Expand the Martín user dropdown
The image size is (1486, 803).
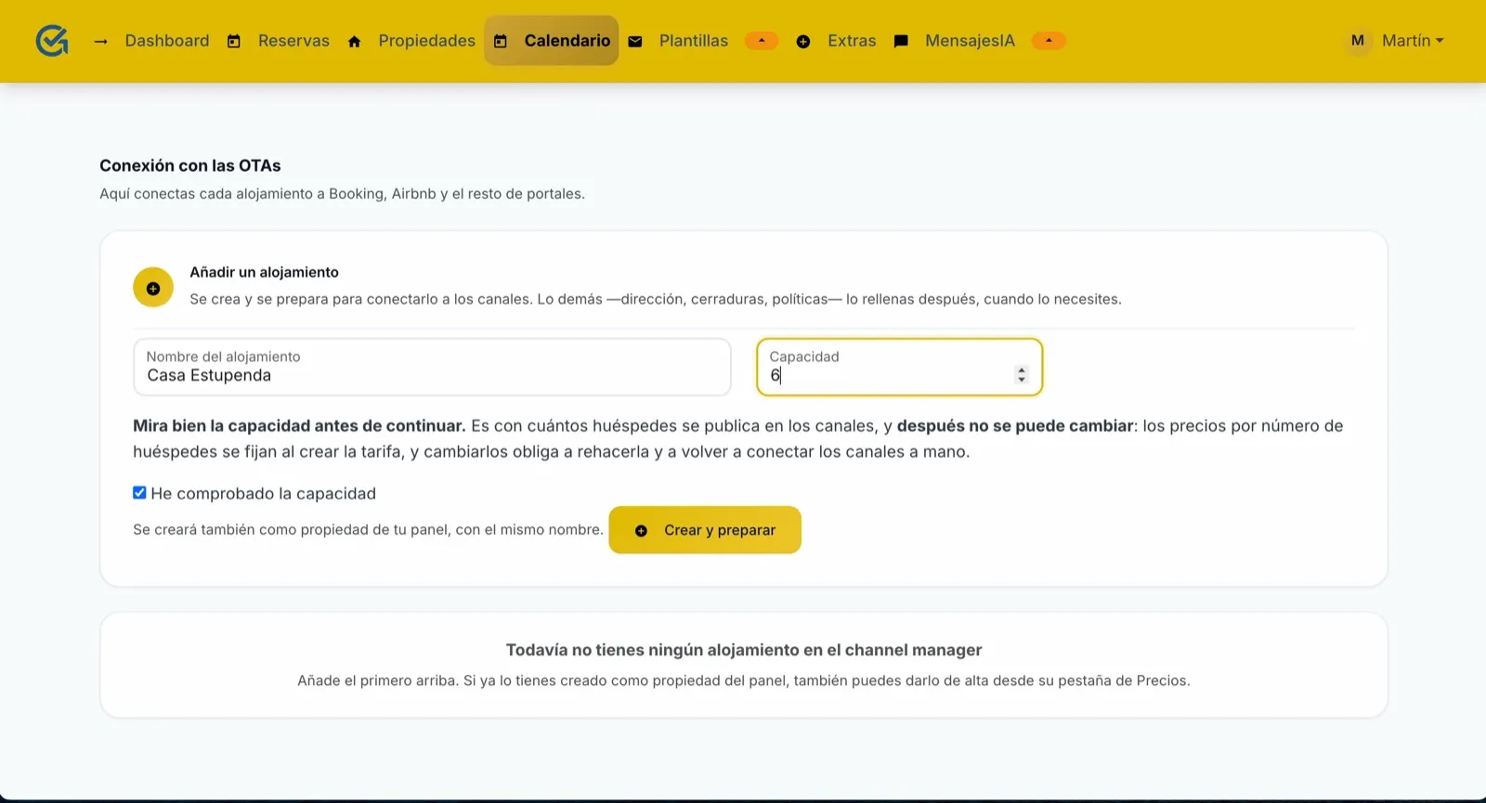tap(1413, 41)
